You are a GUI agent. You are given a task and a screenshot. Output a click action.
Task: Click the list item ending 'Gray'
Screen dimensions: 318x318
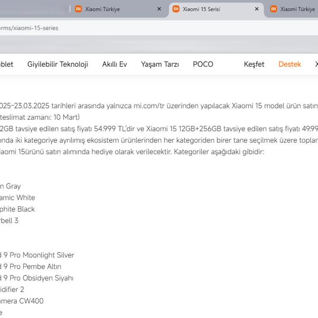(x=10, y=186)
